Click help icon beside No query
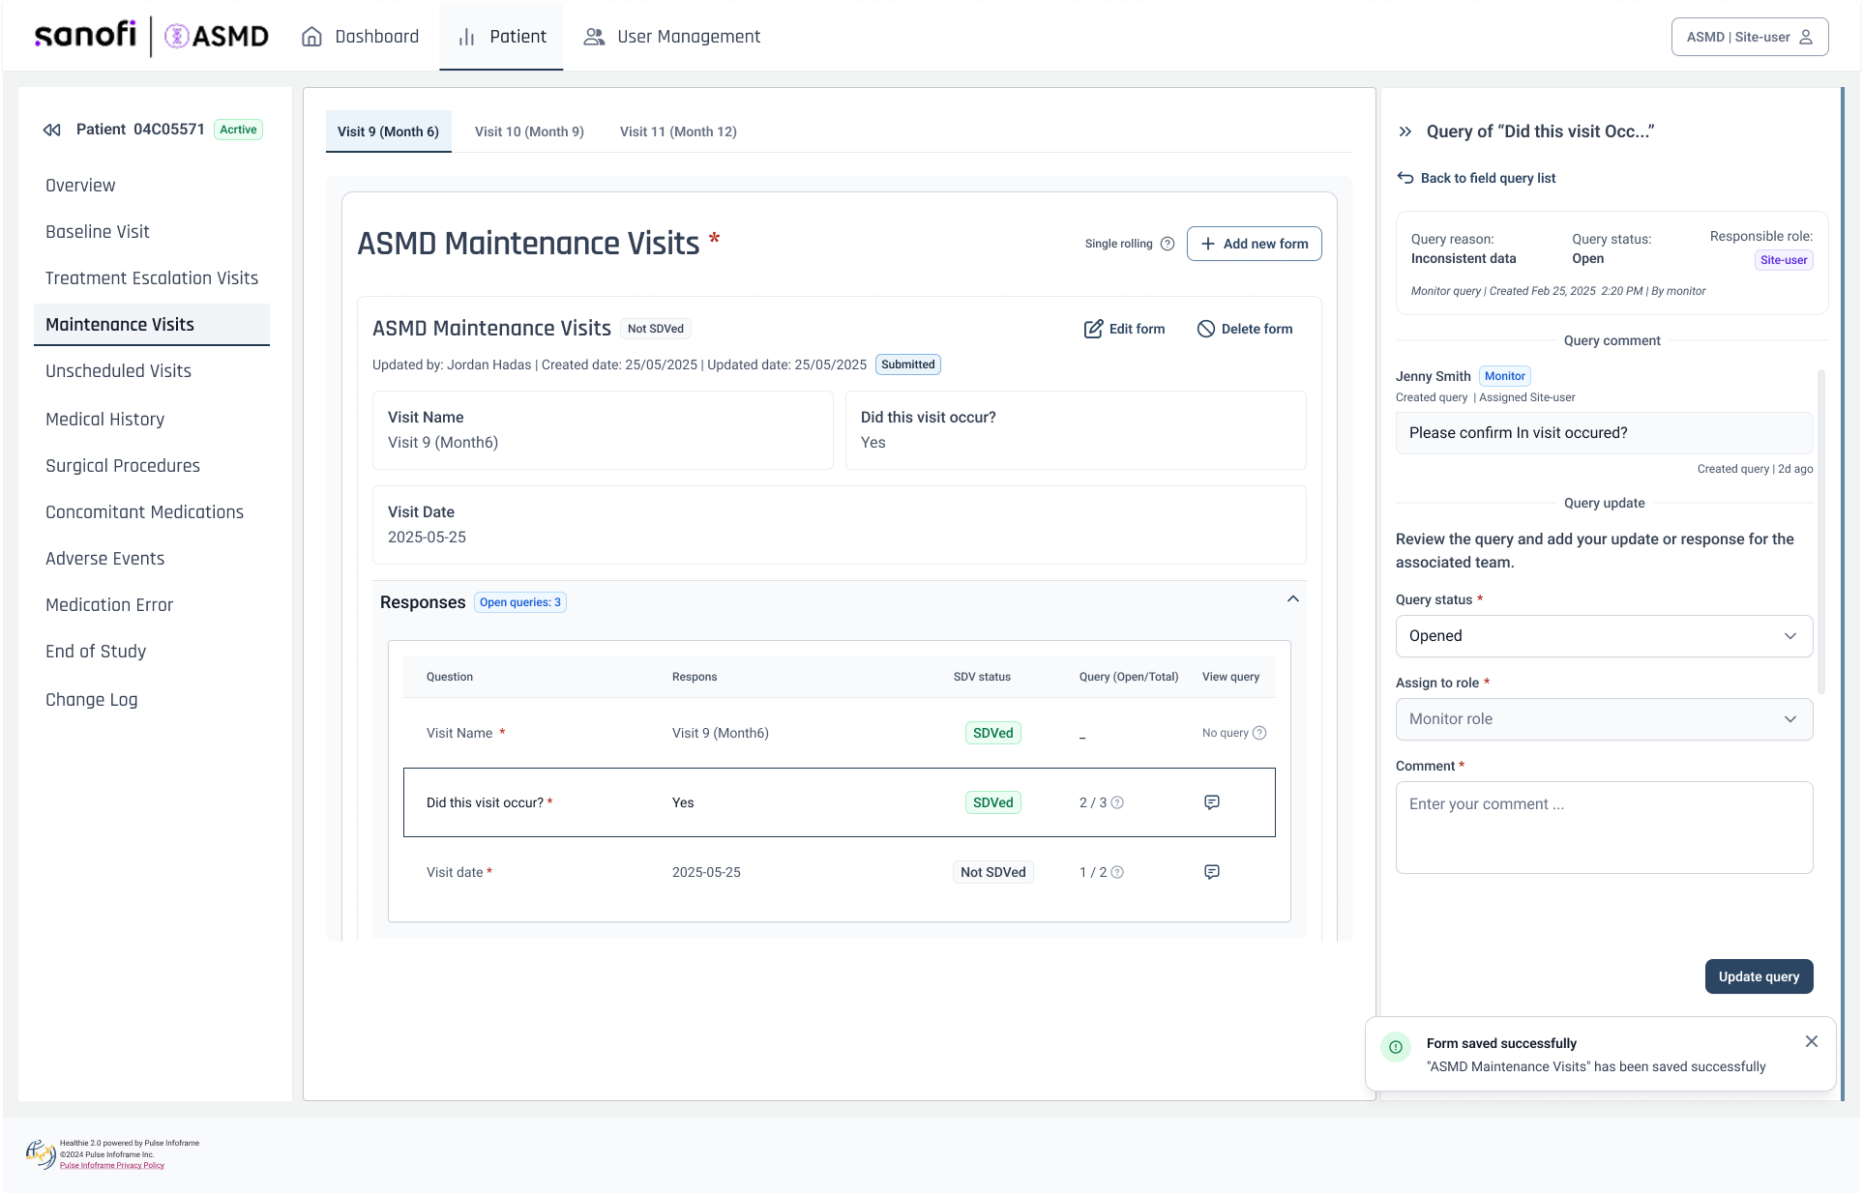This screenshot has height=1193, width=1863. click(x=1259, y=733)
